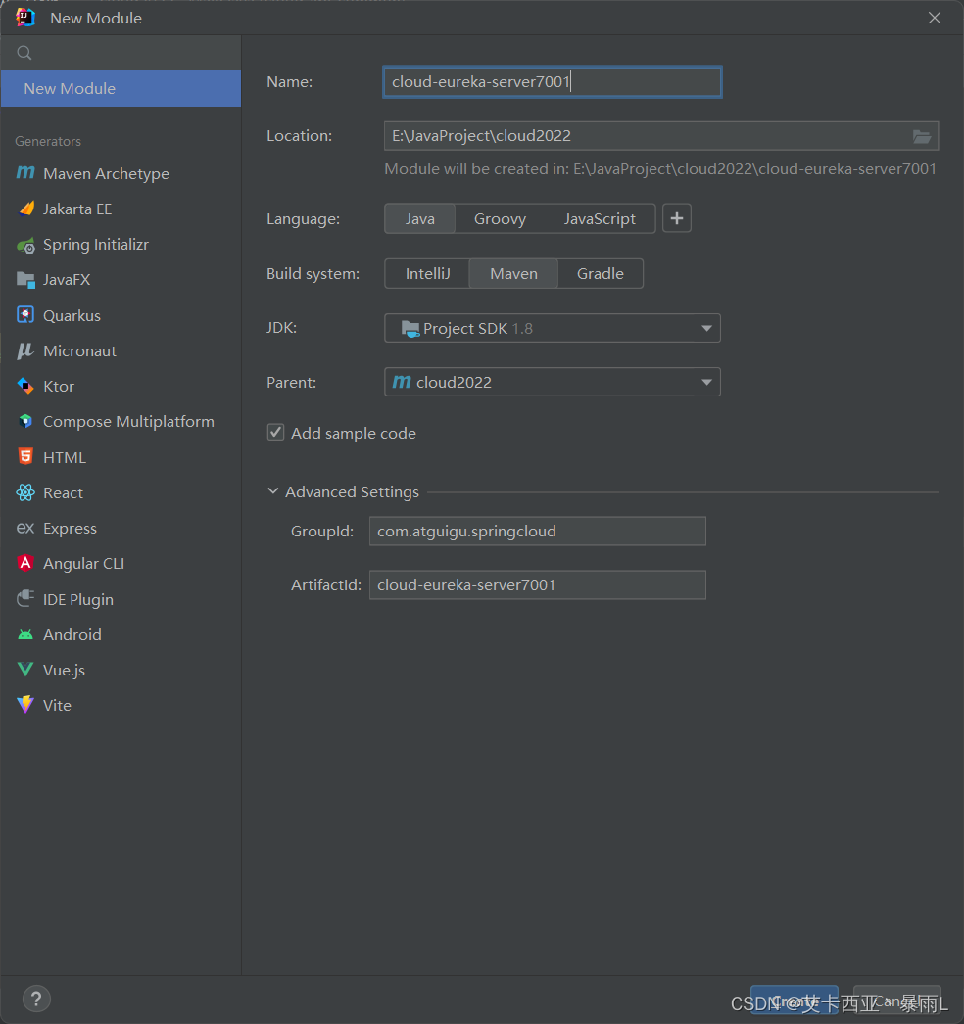The image size is (964, 1024).
Task: Click the IDE Plugin icon
Action: point(25,598)
